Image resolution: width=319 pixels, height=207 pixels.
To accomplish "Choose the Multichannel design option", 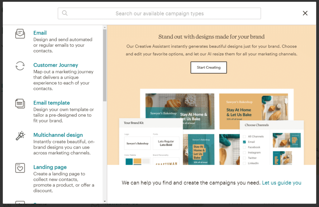I will pyautogui.click(x=58, y=135).
